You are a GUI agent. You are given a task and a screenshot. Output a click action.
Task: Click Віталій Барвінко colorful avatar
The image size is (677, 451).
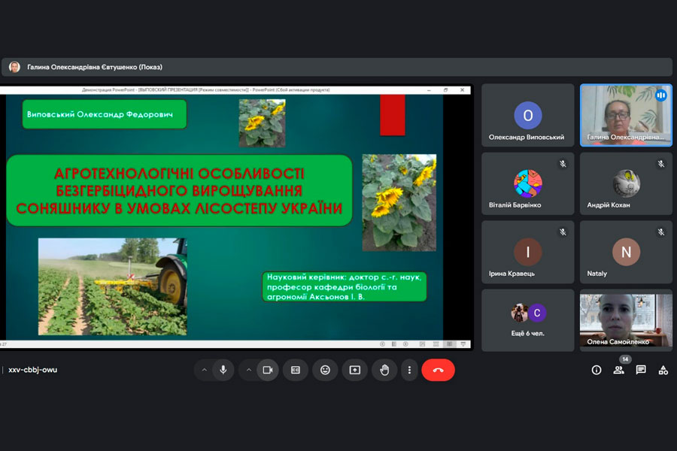click(527, 183)
